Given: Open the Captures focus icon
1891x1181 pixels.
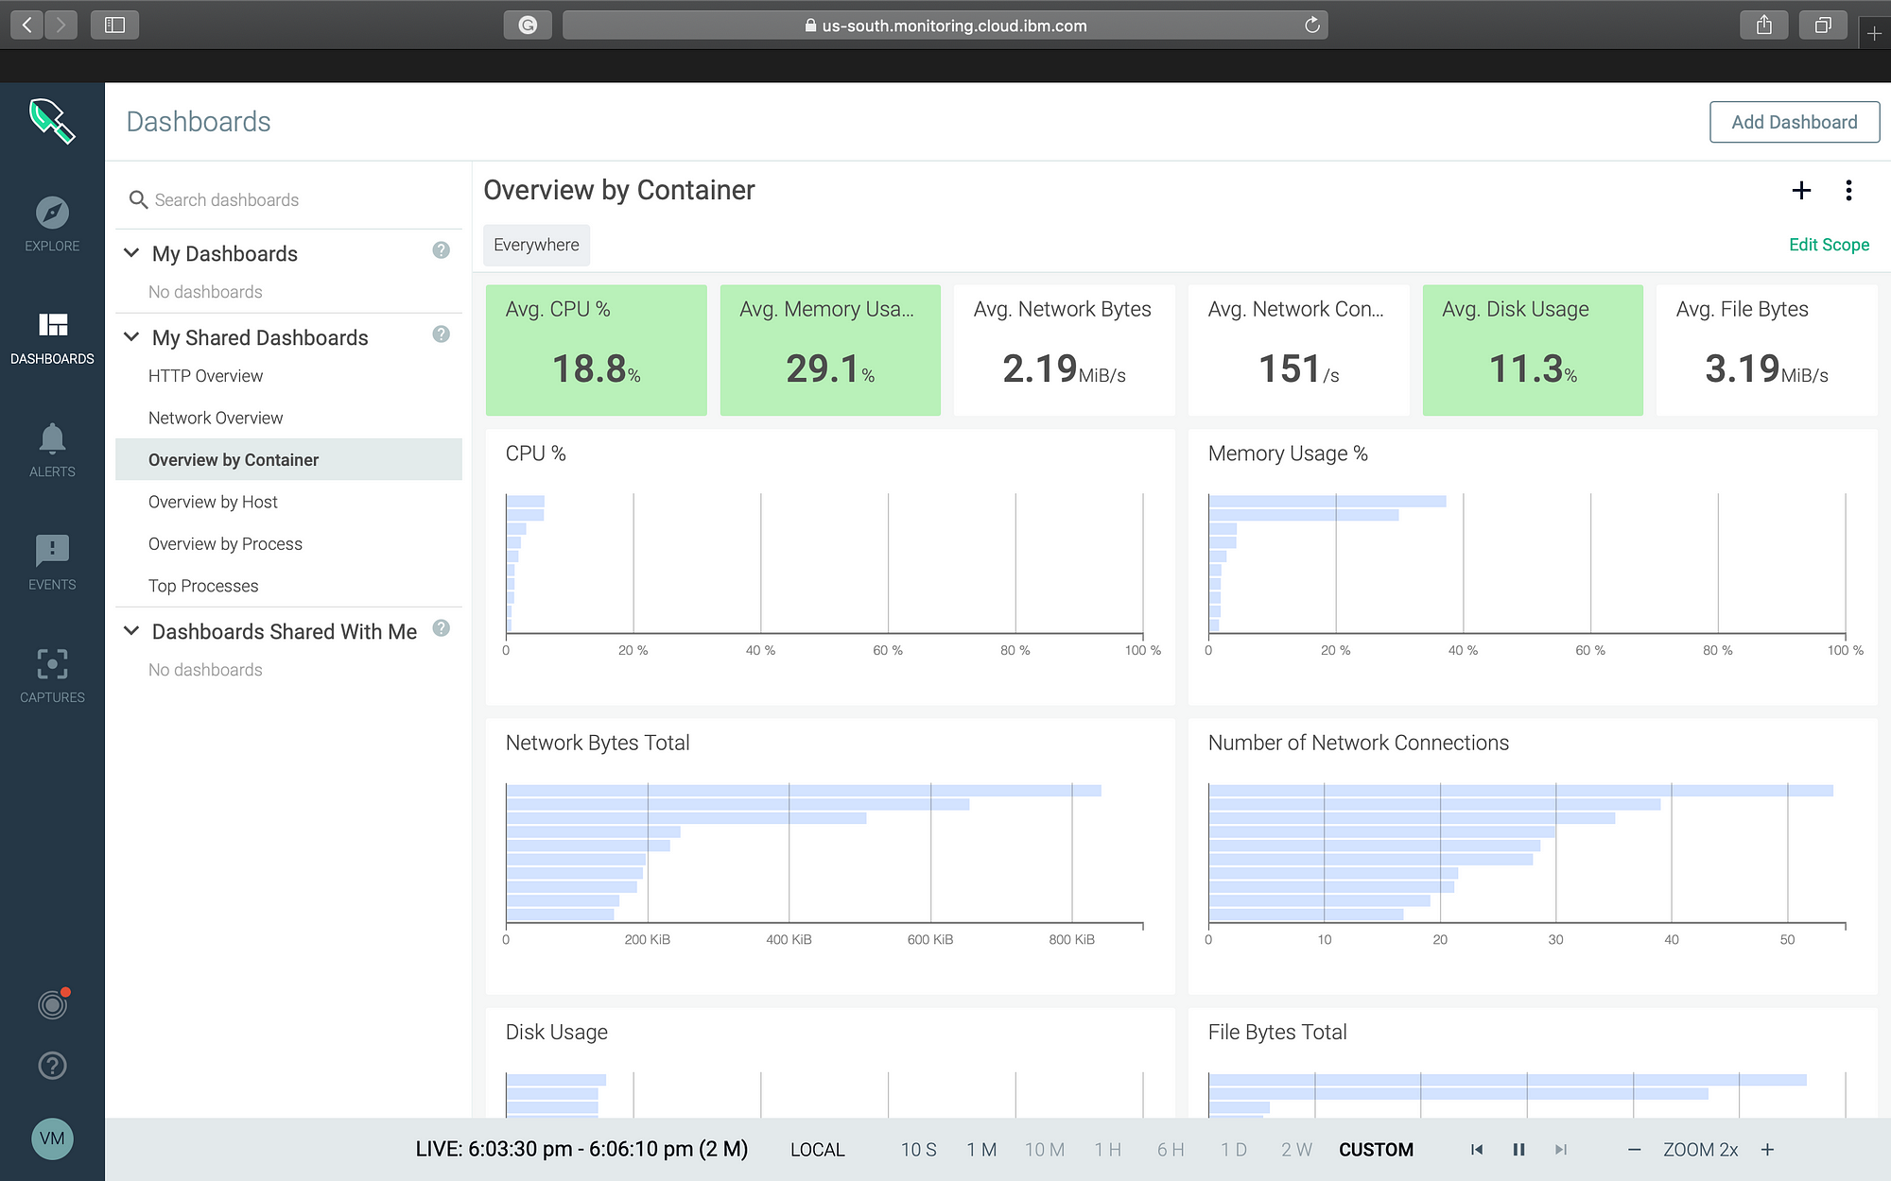Looking at the screenshot, I should (x=52, y=664).
